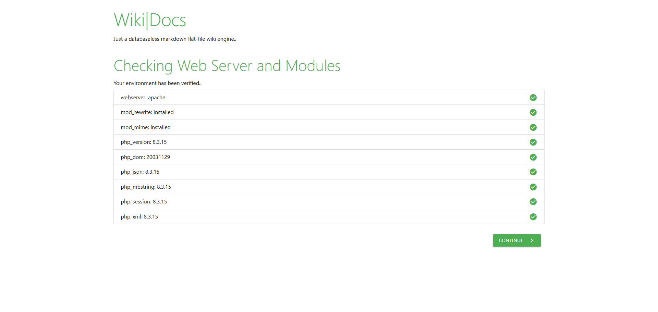The image size is (658, 312).
Task: Click the php_json green checkmark icon
Action: tap(533, 172)
